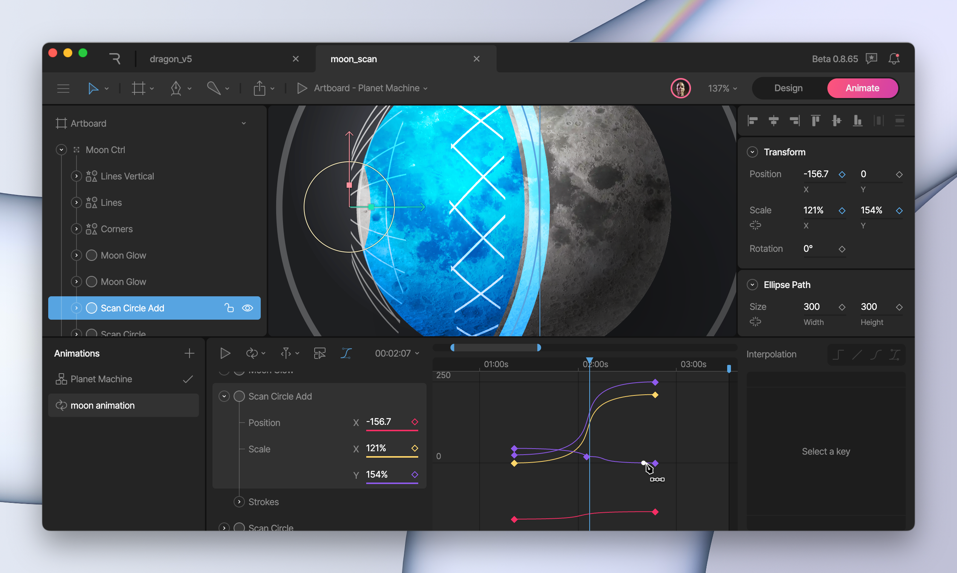The width and height of the screenshot is (957, 573).
Task: Collapse the Moon Ctrl group
Action: click(x=61, y=150)
